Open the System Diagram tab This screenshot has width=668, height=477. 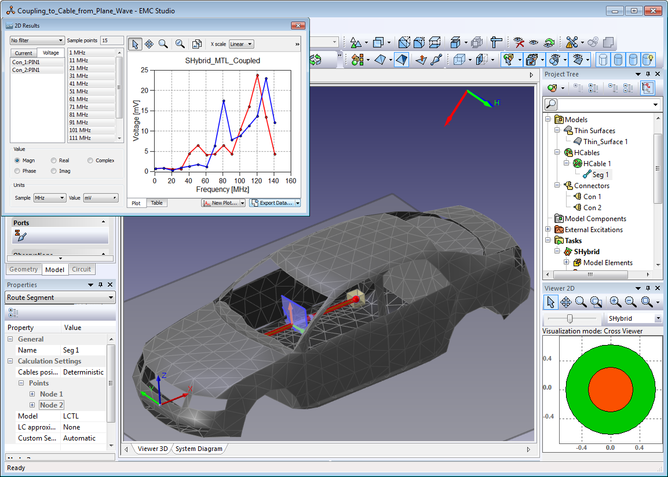(198, 449)
